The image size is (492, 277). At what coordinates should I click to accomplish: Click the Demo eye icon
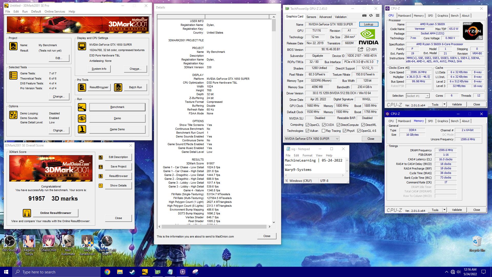pos(82,118)
